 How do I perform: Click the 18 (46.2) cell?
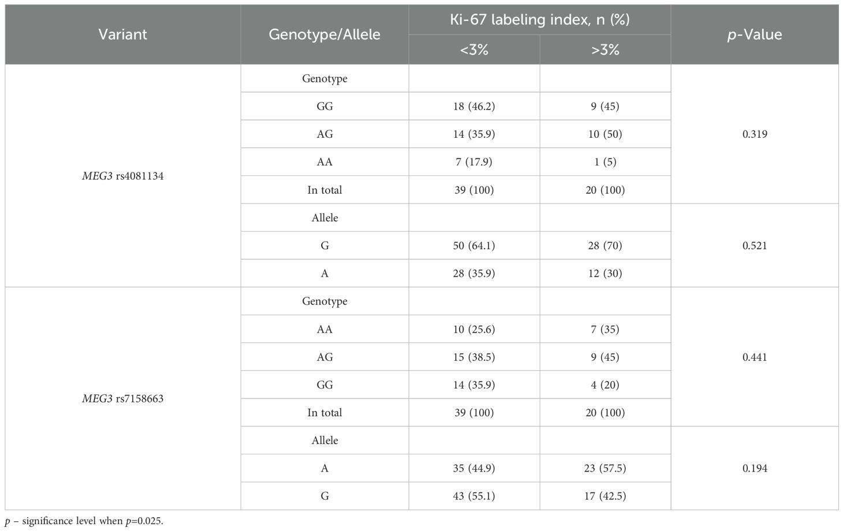click(x=474, y=106)
